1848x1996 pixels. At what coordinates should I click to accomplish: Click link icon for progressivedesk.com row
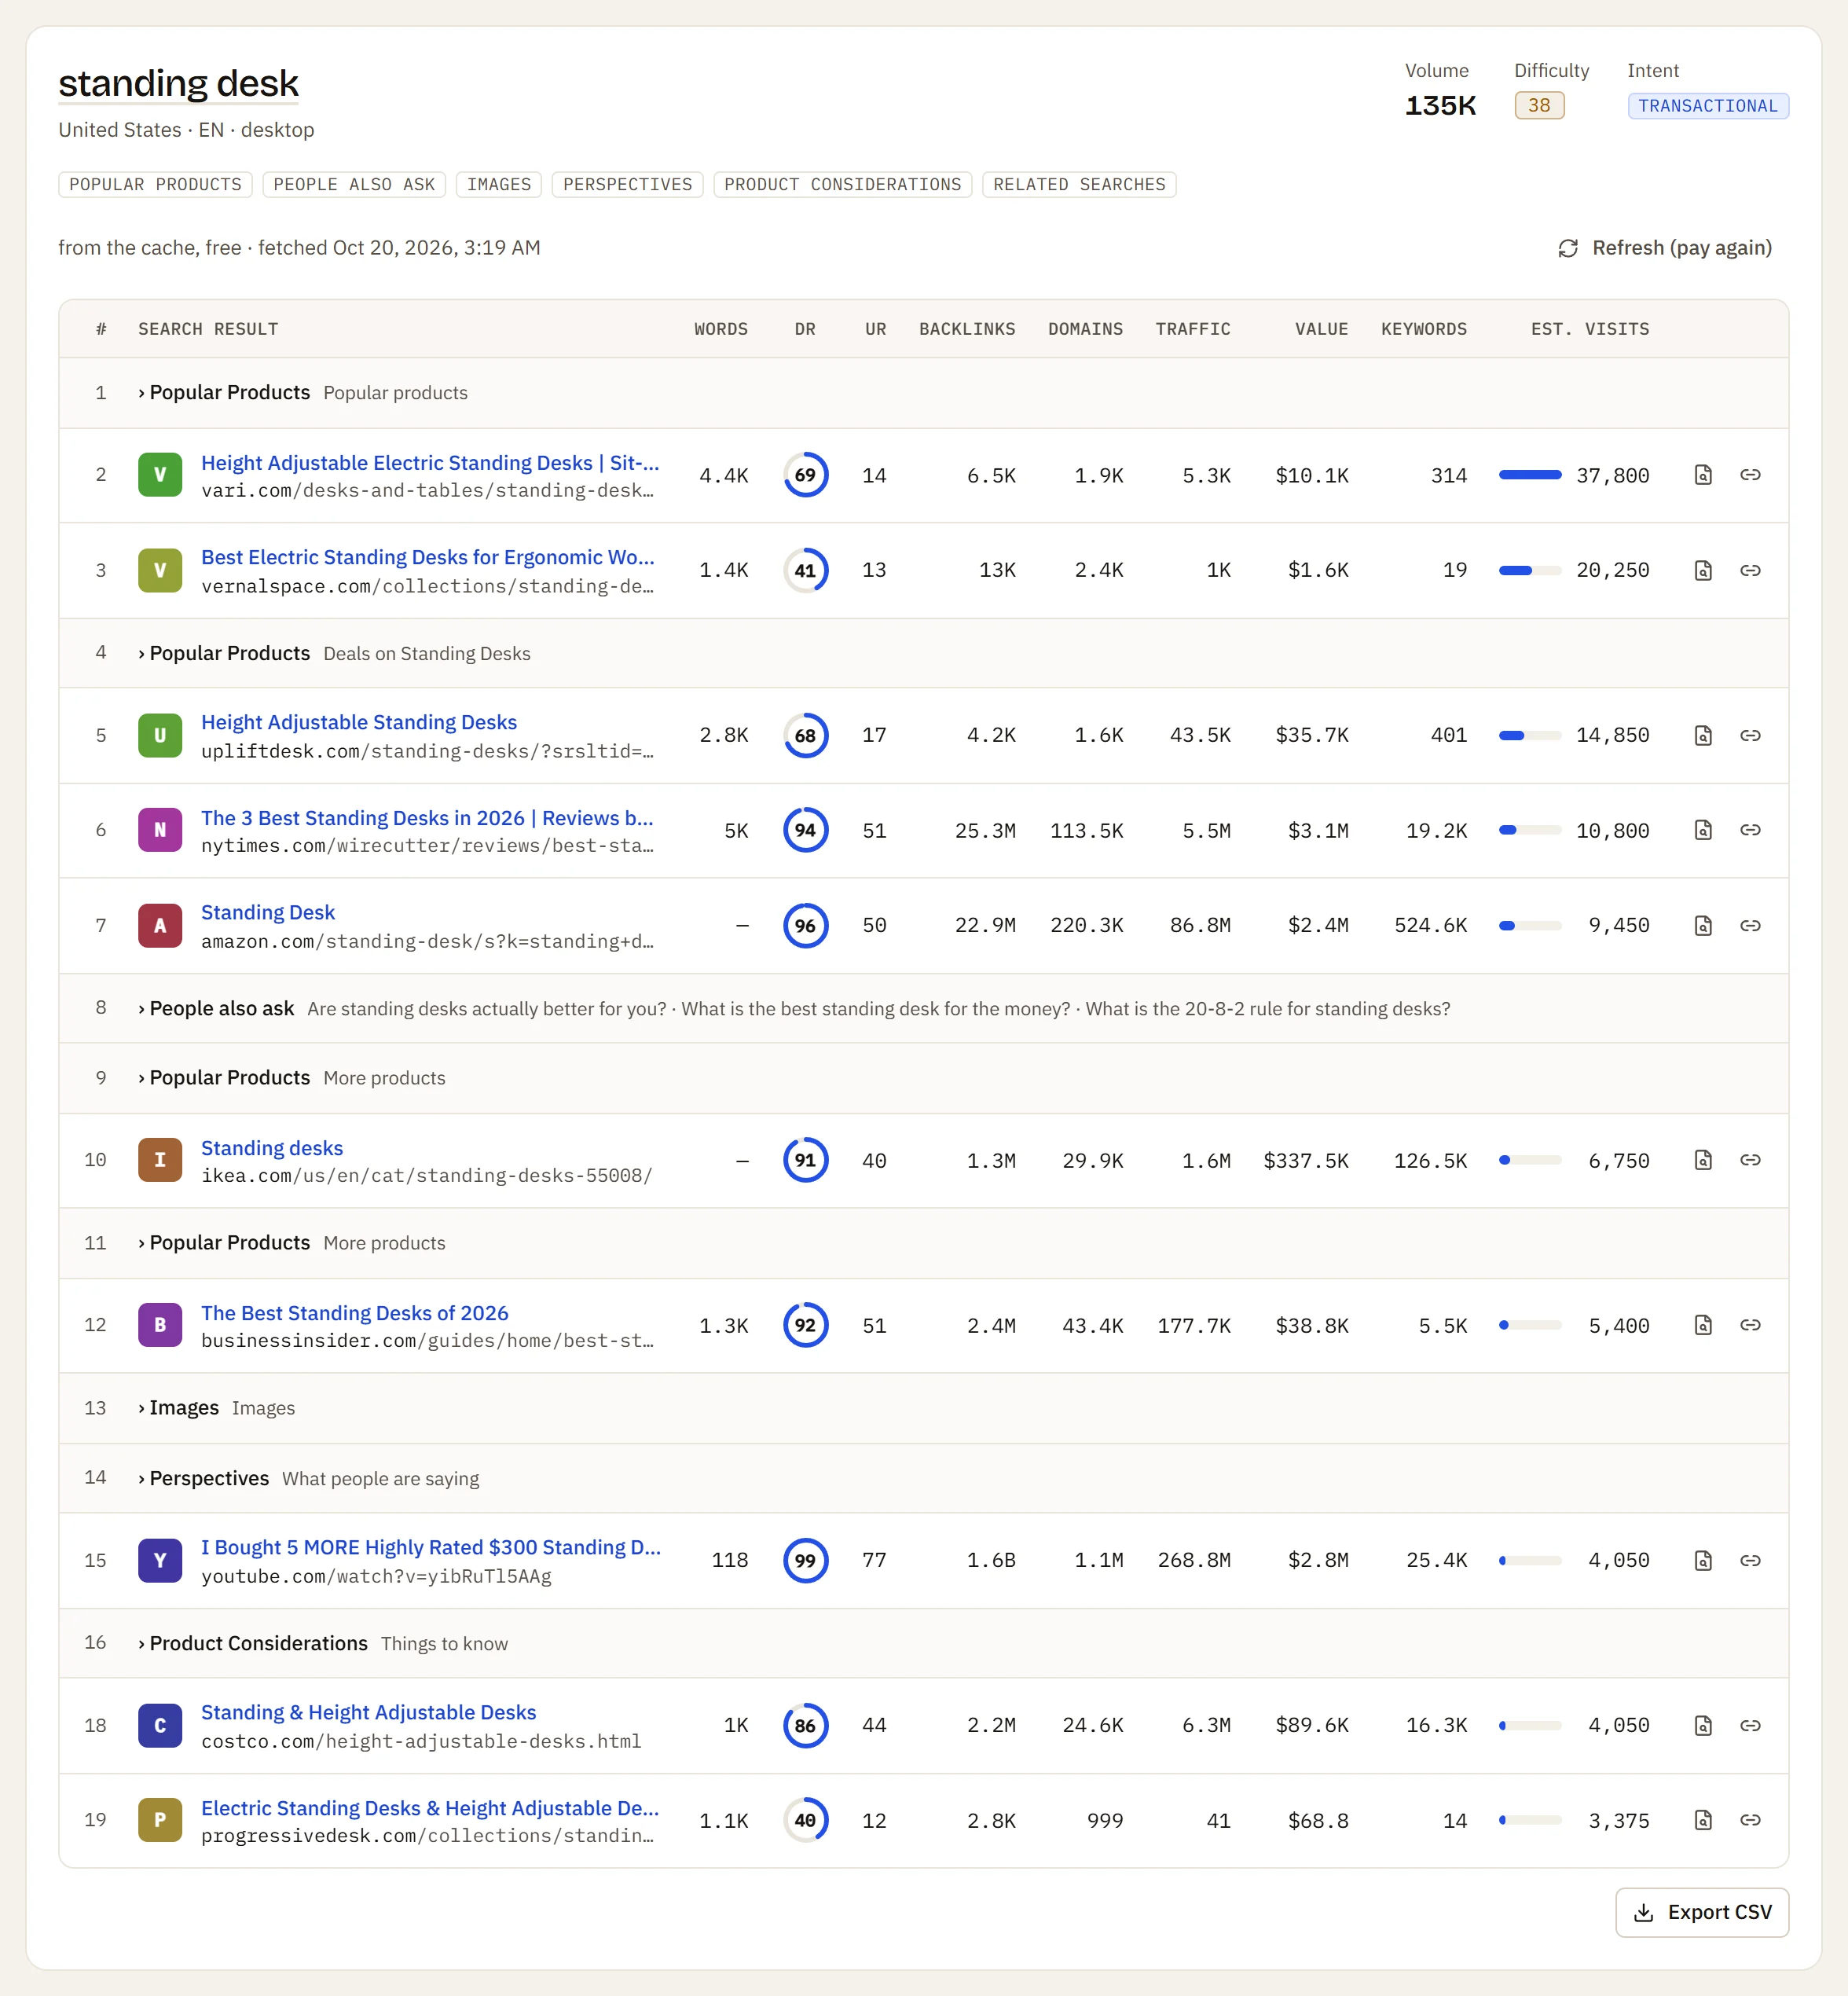tap(1750, 1820)
